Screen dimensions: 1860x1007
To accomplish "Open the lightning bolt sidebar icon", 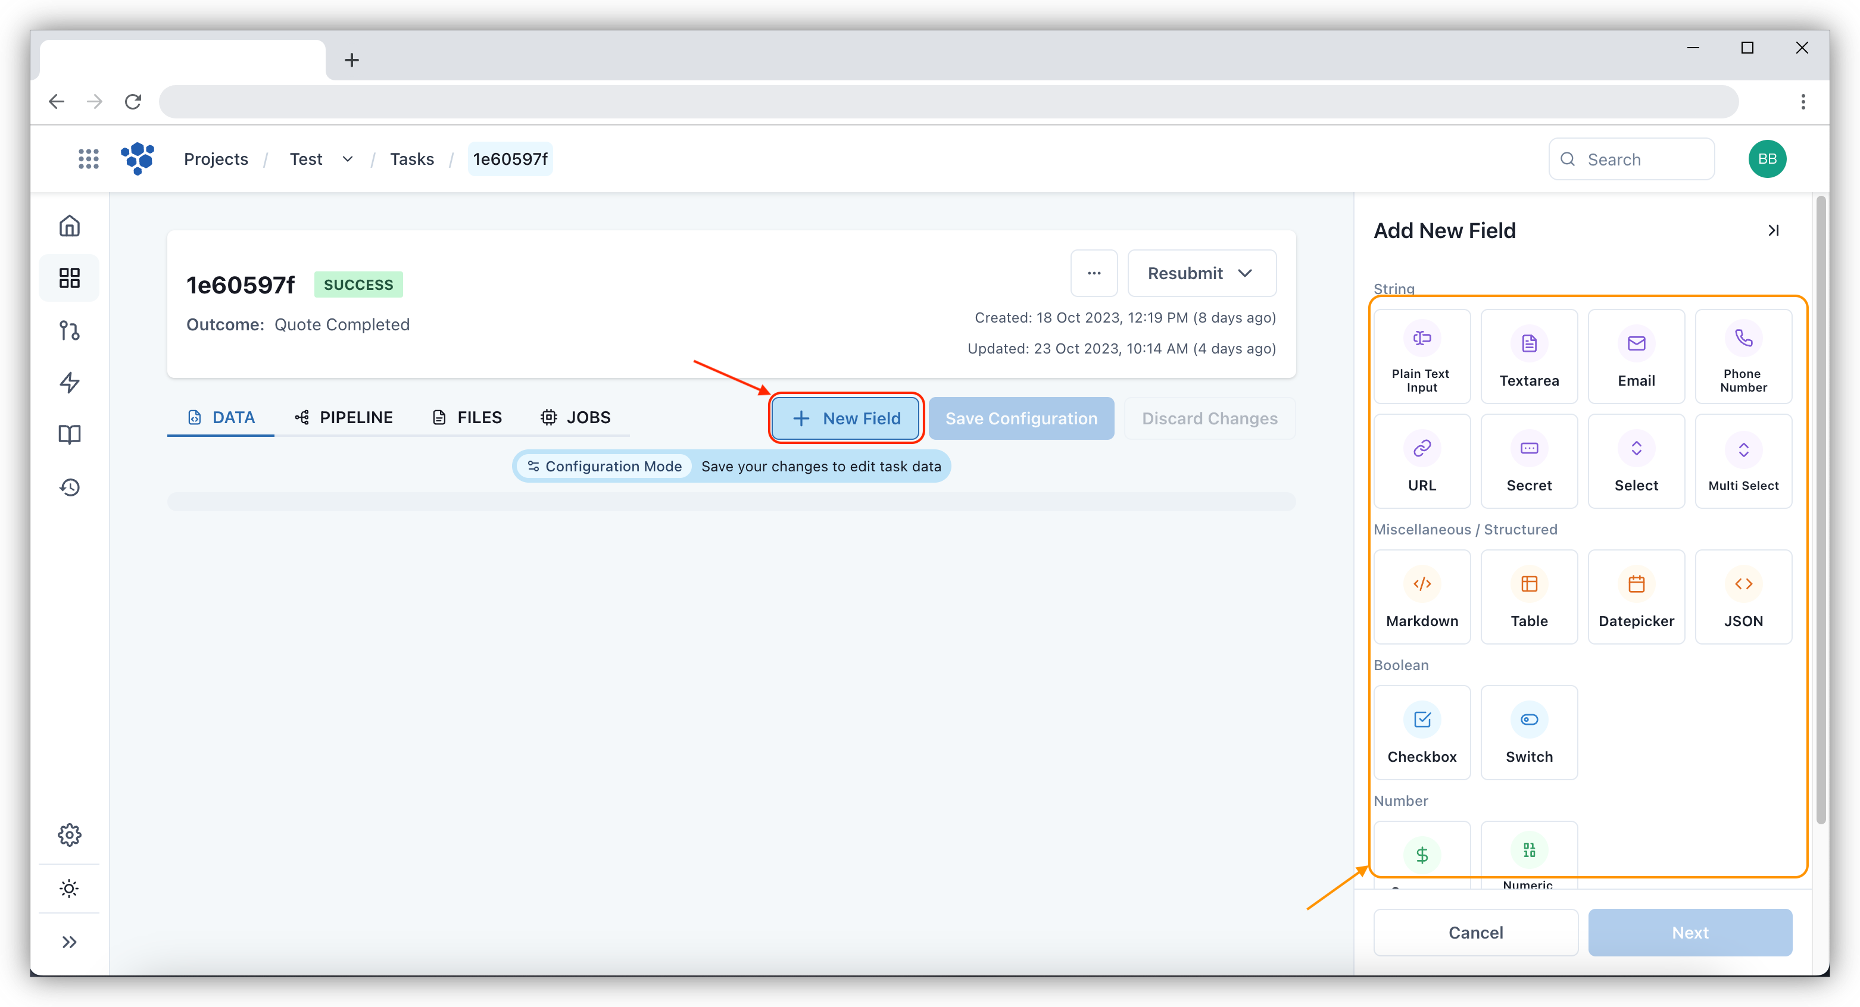I will coord(69,383).
